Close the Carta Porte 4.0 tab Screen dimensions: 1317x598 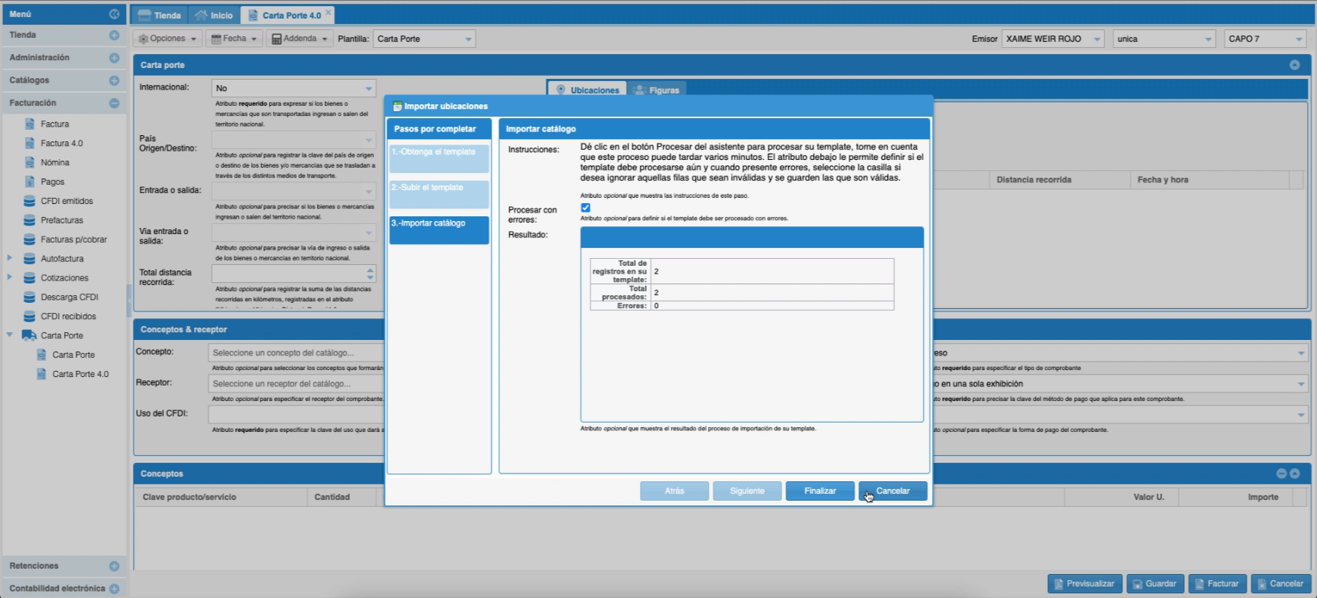click(x=328, y=12)
